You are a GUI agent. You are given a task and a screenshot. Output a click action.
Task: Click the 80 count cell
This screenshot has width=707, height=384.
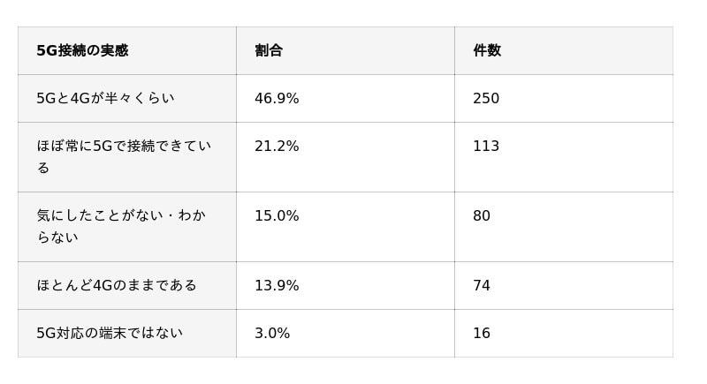click(x=482, y=215)
